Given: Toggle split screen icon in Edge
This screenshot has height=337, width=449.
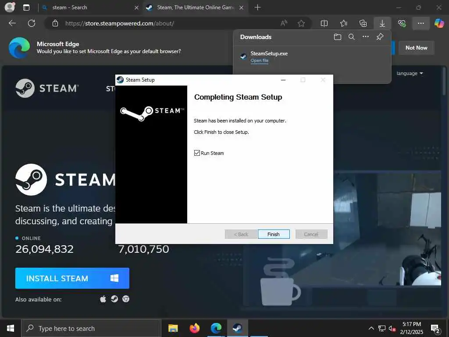Looking at the screenshot, I should 324,23.
